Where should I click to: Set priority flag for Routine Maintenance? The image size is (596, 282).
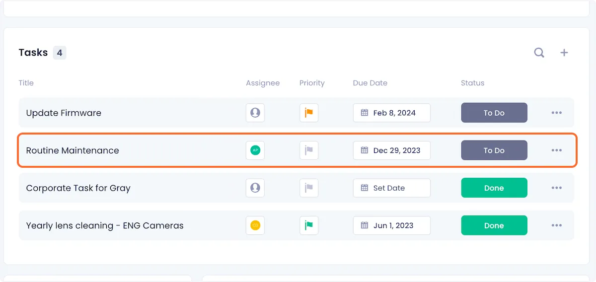coord(309,150)
